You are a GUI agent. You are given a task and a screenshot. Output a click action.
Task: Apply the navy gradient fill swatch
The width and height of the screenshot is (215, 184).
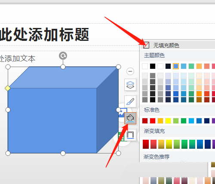[x=208, y=144]
